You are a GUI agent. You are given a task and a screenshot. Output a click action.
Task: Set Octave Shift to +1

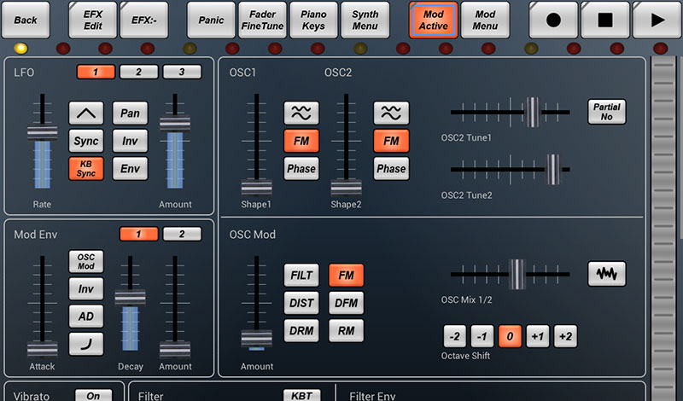[x=538, y=336]
